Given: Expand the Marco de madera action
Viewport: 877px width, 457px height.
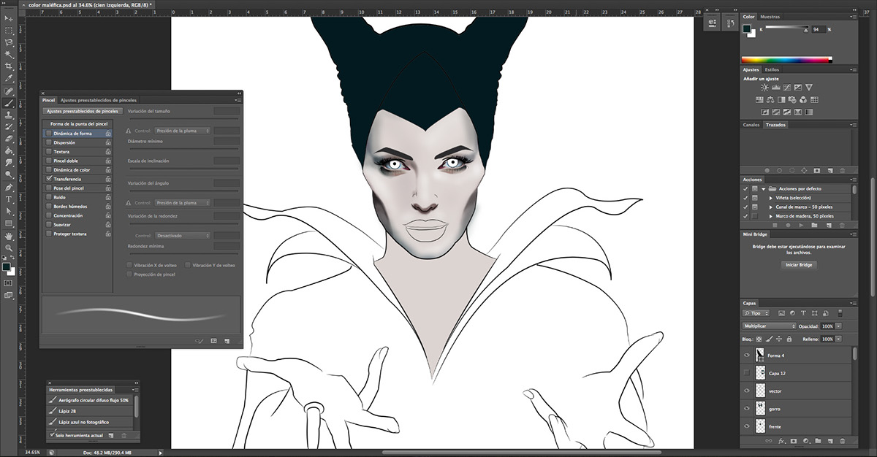Looking at the screenshot, I should pos(770,216).
